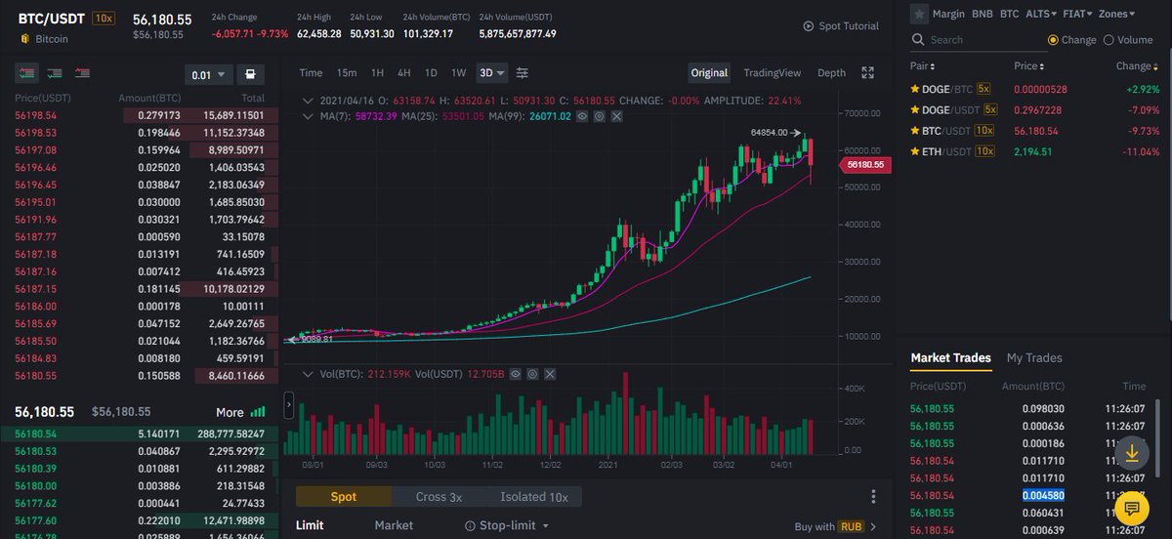
Task: Set chart interval to 4H
Action: 403,73
